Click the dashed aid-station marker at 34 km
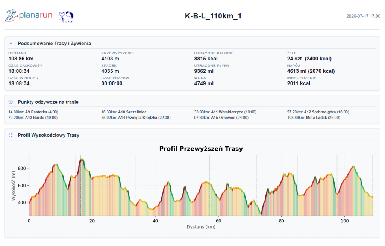The height and width of the screenshot is (246, 385). pyautogui.click(x=136, y=185)
